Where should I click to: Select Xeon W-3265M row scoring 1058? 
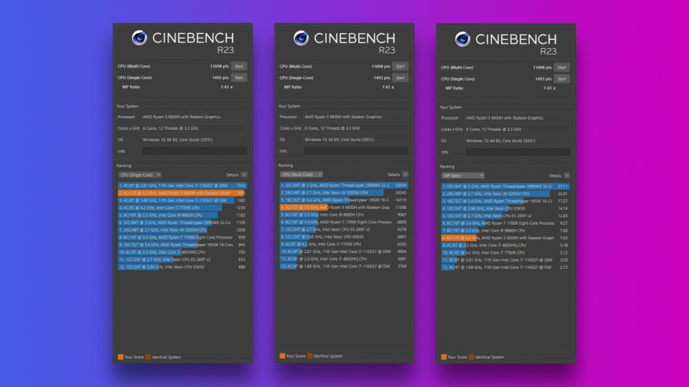point(183,230)
